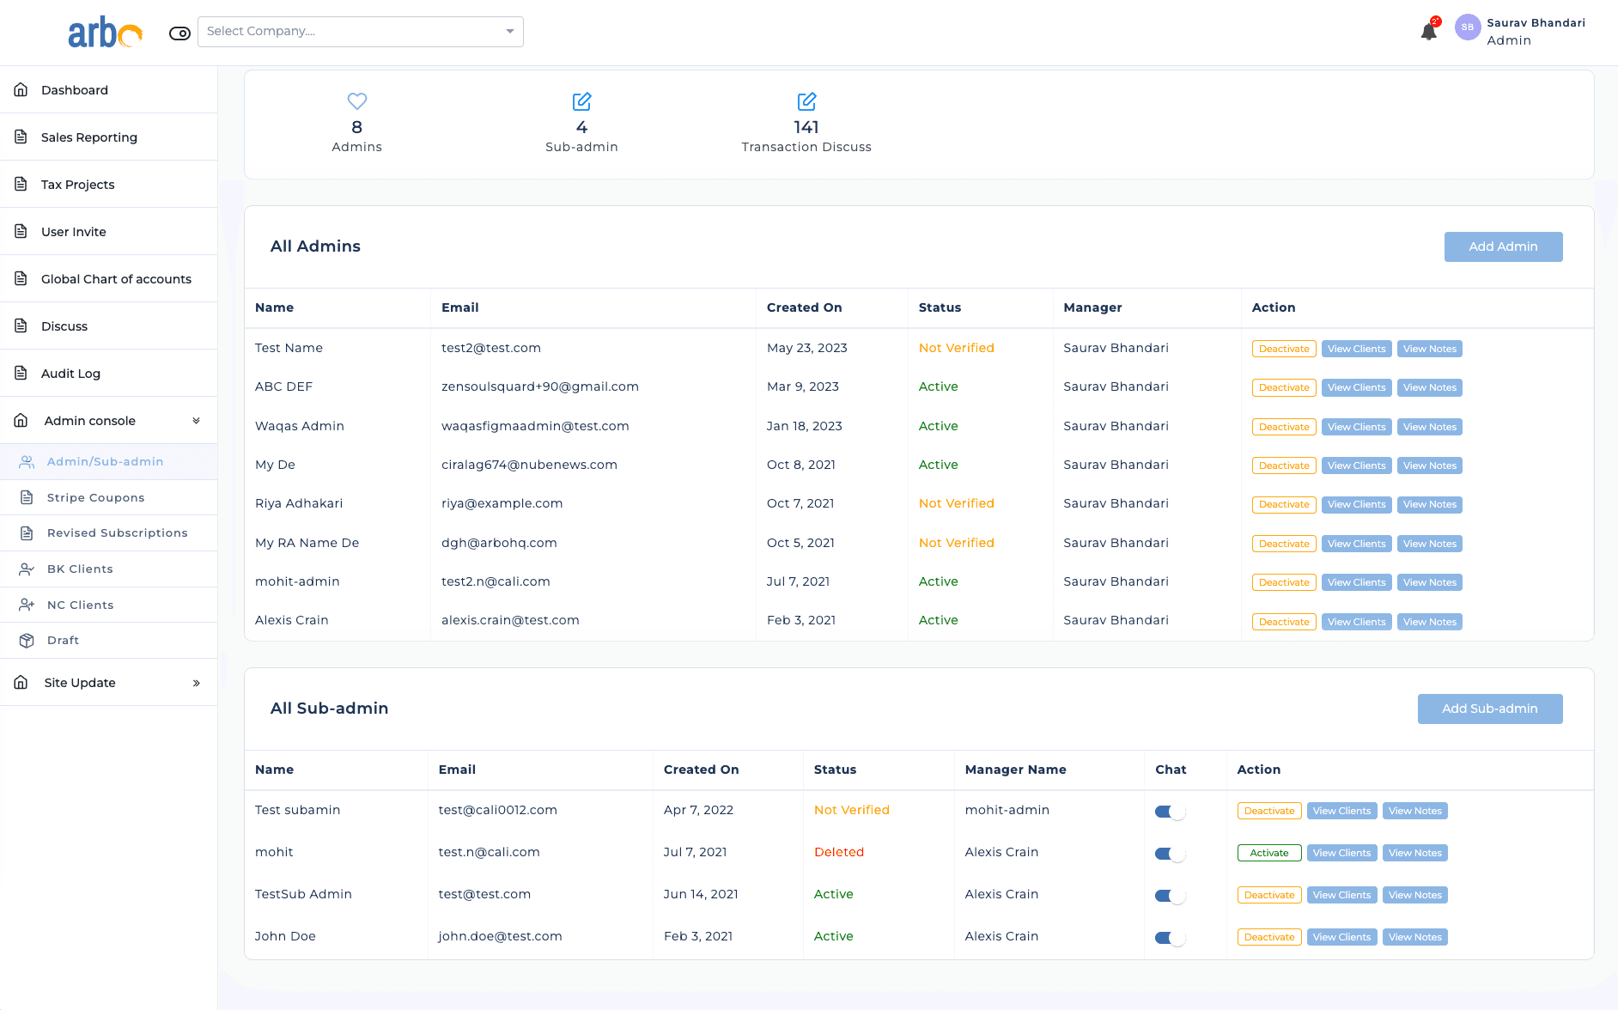Click the edit icon above Transaction Discuss
This screenshot has height=1010, width=1618.
pyautogui.click(x=806, y=101)
